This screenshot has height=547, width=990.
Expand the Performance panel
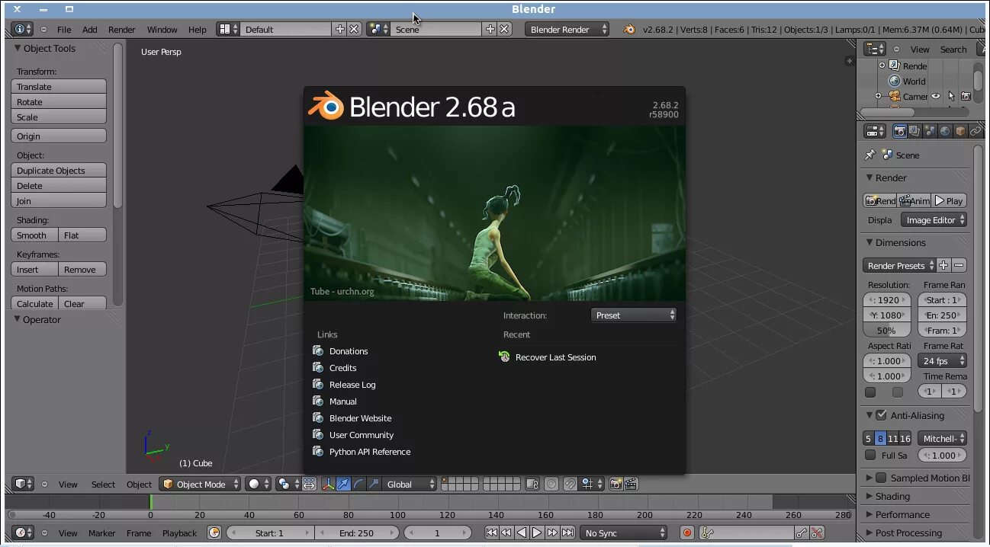902,514
